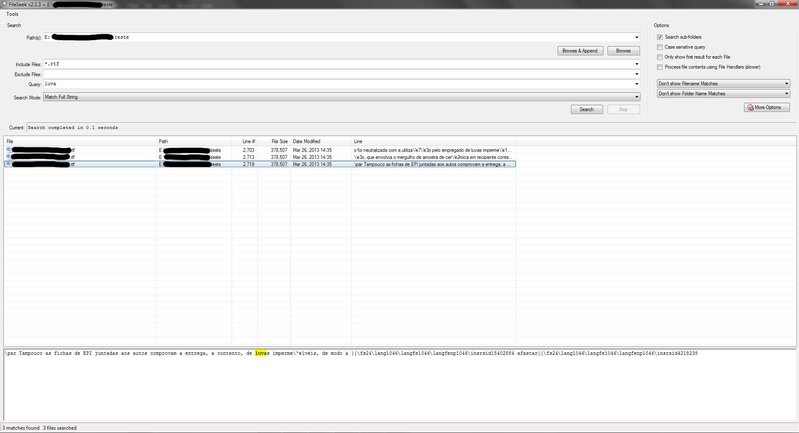Expand the Search Mode dropdown
This screenshot has width=799, height=433.
[636, 97]
